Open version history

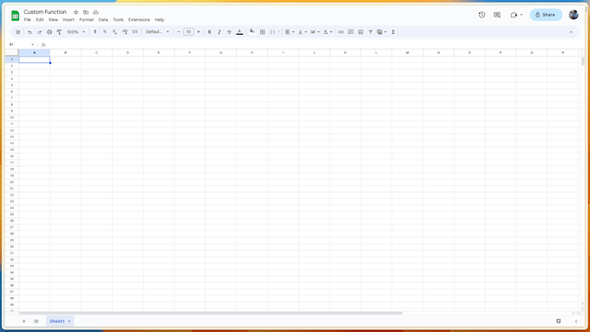(482, 15)
